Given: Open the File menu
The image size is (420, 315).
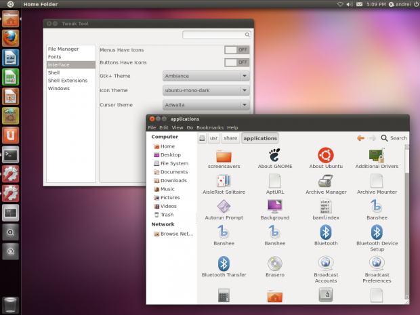Looking at the screenshot, I should point(152,128).
